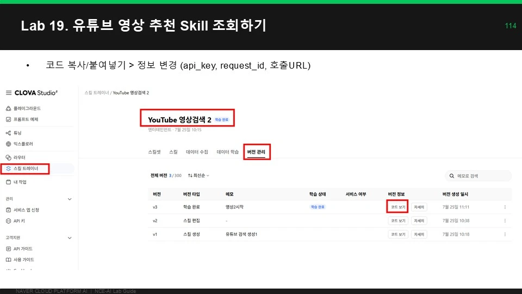Click the 7월 25일 10:18 date cell
Viewport: 522px width, 294px height.
[x=456, y=234]
